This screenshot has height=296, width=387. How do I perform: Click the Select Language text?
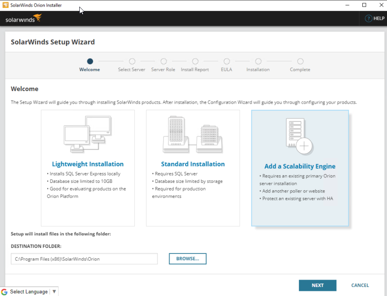pyautogui.click(x=29, y=291)
